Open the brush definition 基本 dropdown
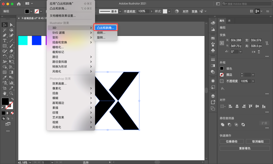Image resolution: width=273 pixels, height=164 pixels. (120, 11)
